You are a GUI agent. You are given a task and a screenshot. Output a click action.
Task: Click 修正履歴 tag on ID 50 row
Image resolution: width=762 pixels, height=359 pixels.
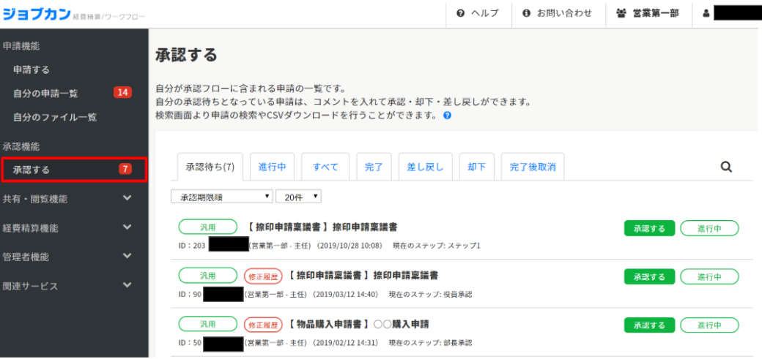click(x=263, y=325)
